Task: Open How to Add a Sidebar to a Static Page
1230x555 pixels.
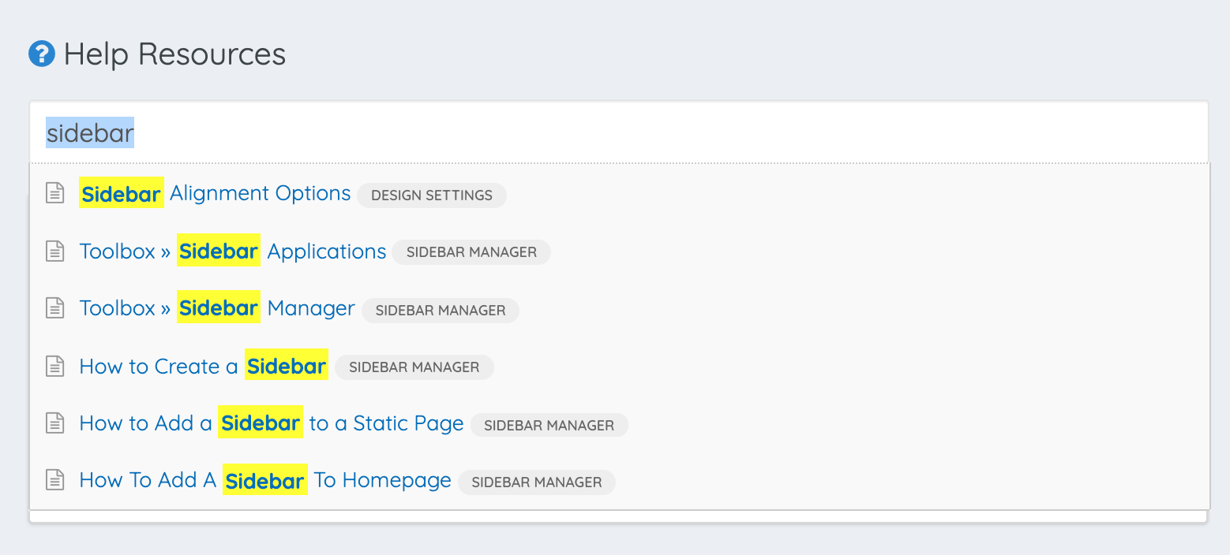Action: tap(271, 423)
